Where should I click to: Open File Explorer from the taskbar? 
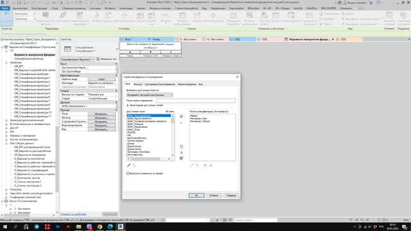click(x=78, y=227)
